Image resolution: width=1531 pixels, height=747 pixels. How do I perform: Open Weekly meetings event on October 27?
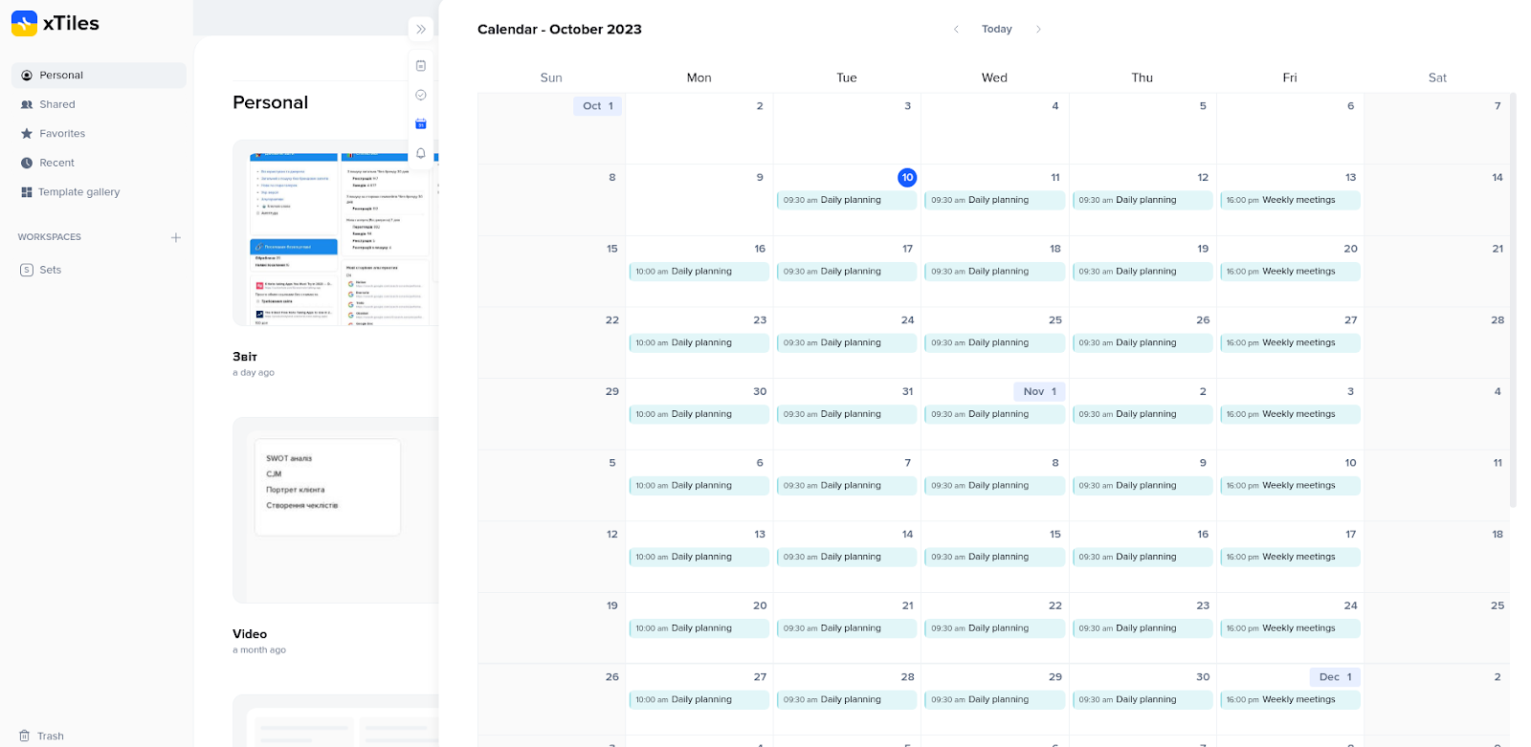pyautogui.click(x=1290, y=342)
